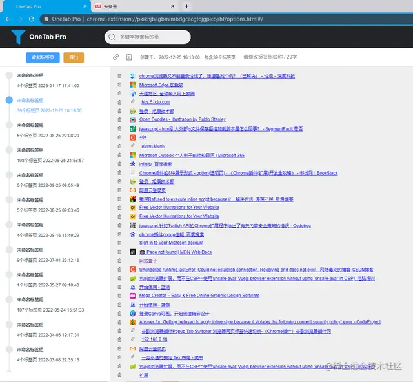413x382 pixels.
Task: Click the browser address bar URL
Action: [x=175, y=19]
